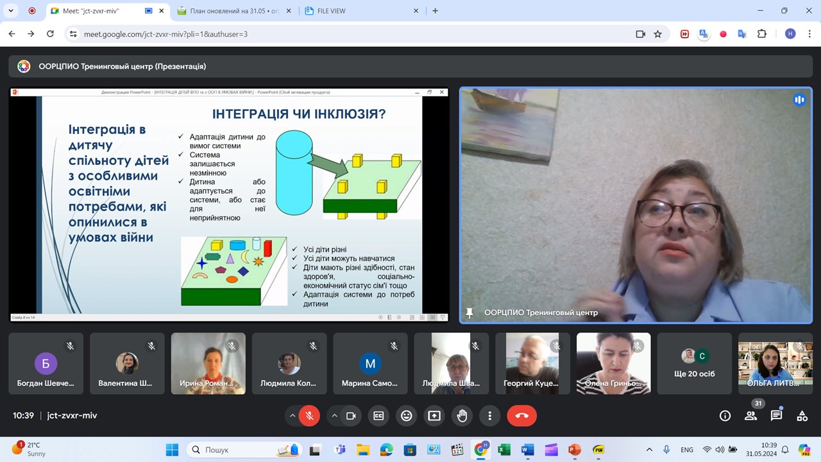Open the chat with everyone panel

(776, 416)
